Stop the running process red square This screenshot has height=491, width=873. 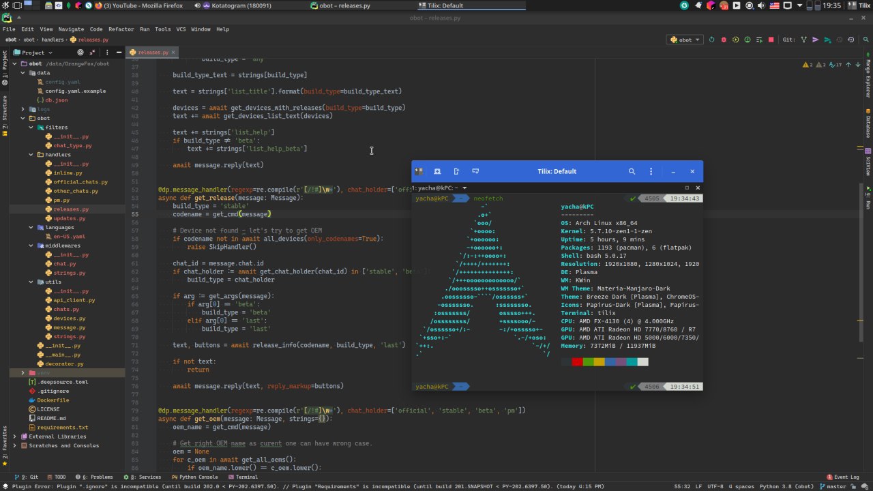point(771,40)
